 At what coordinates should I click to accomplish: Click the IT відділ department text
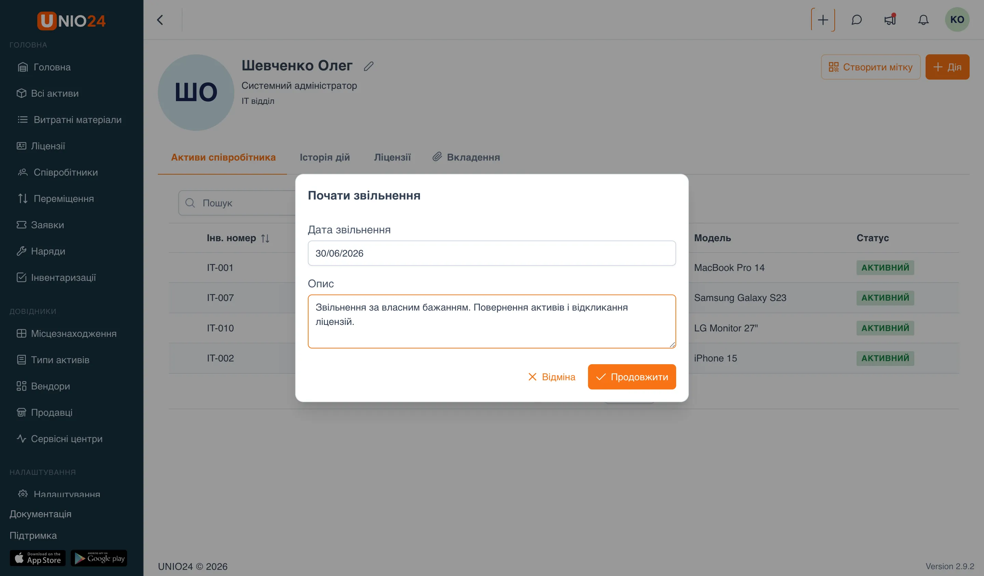[258, 101]
